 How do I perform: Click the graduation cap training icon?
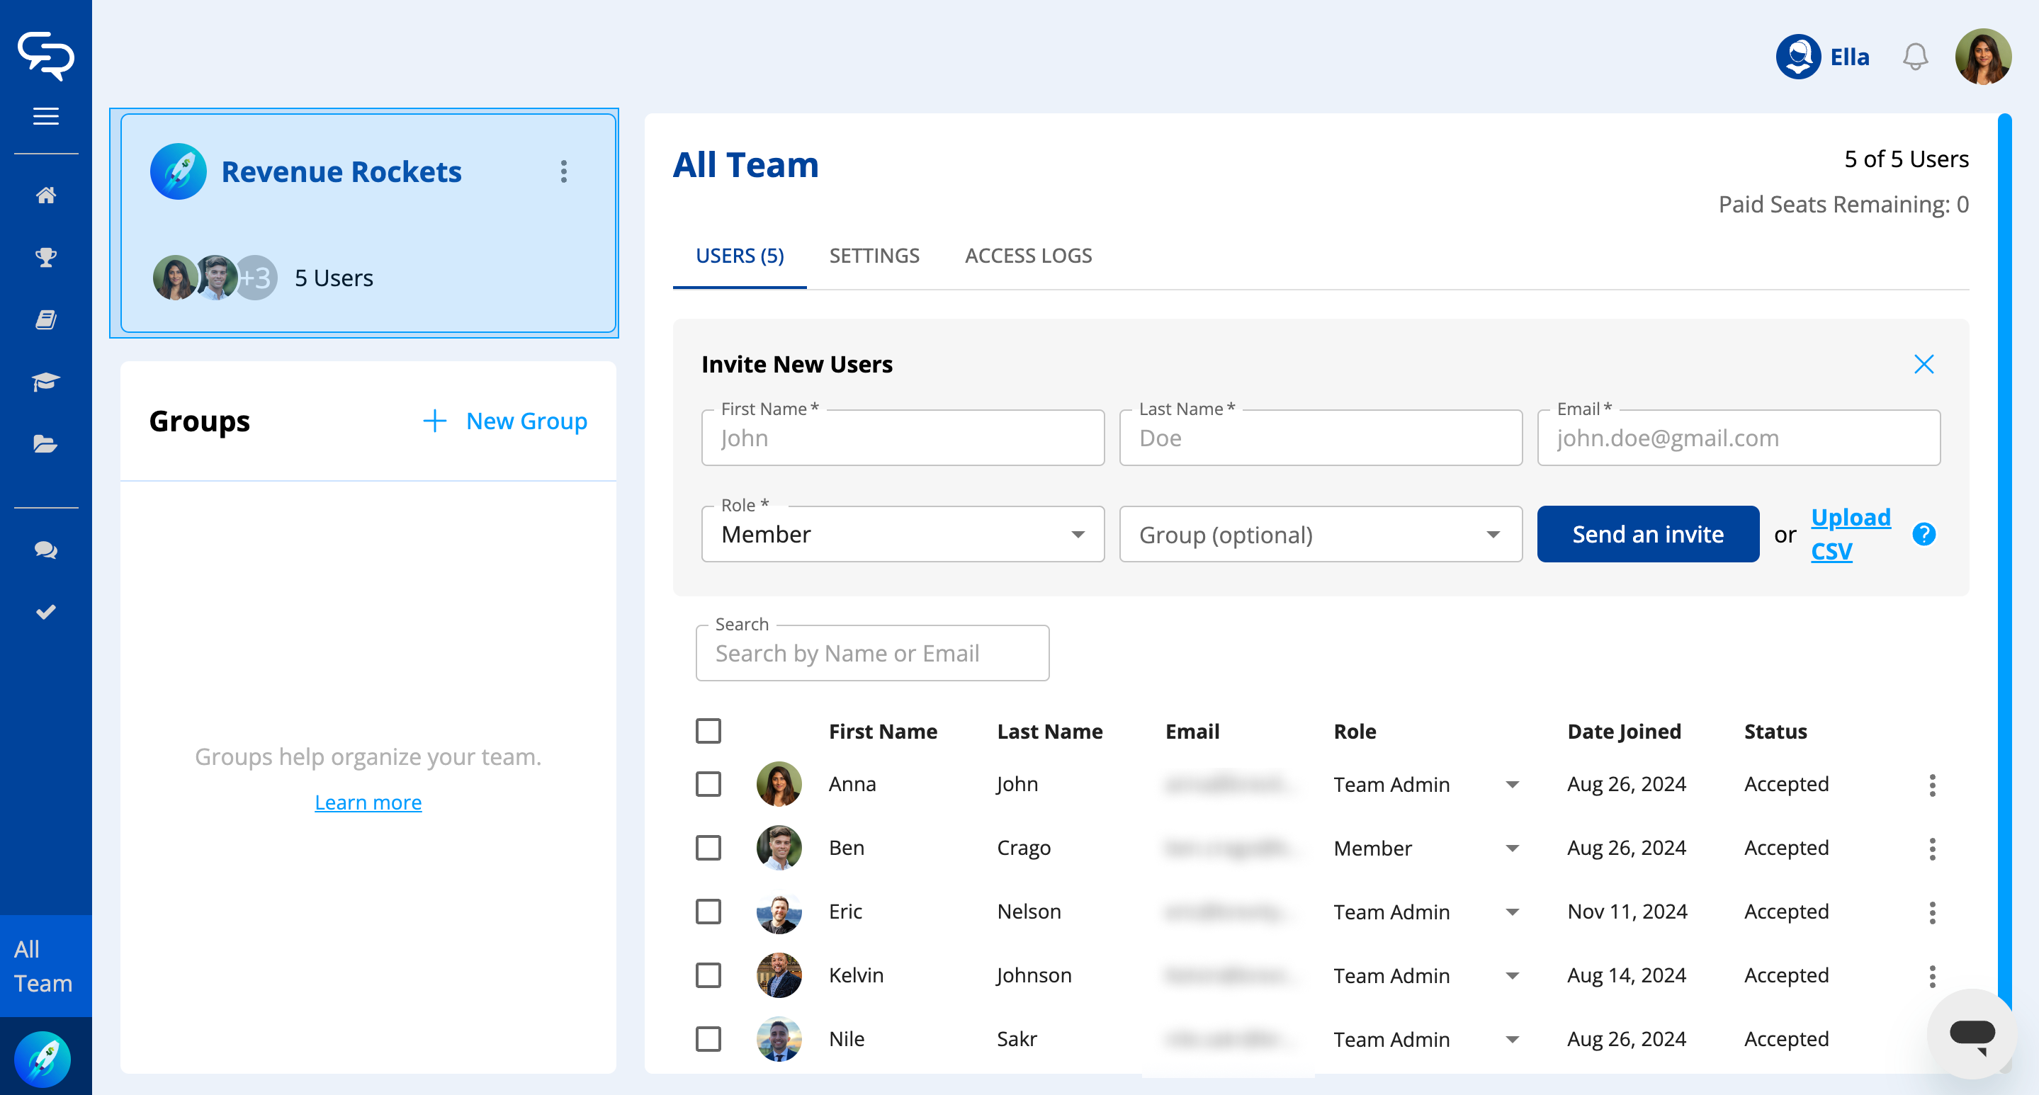[46, 382]
